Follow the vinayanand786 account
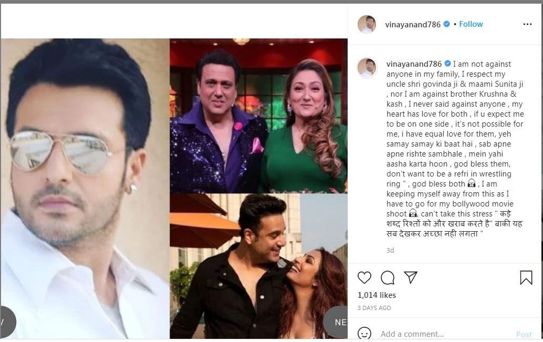The height and width of the screenshot is (342, 543). [x=471, y=24]
